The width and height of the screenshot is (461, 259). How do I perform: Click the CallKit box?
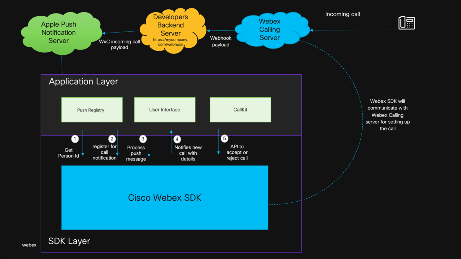(x=240, y=110)
